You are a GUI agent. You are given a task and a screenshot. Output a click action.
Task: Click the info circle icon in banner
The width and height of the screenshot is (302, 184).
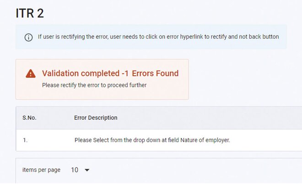[28, 37]
